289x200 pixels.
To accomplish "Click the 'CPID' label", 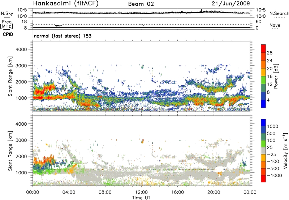I will [8, 34].
